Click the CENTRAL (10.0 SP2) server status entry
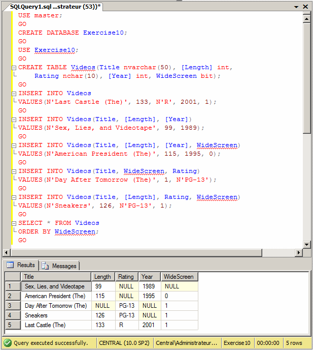 [x=124, y=343]
